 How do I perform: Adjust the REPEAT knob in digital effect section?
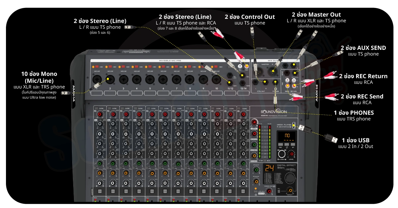pyautogui.click(x=290, y=190)
